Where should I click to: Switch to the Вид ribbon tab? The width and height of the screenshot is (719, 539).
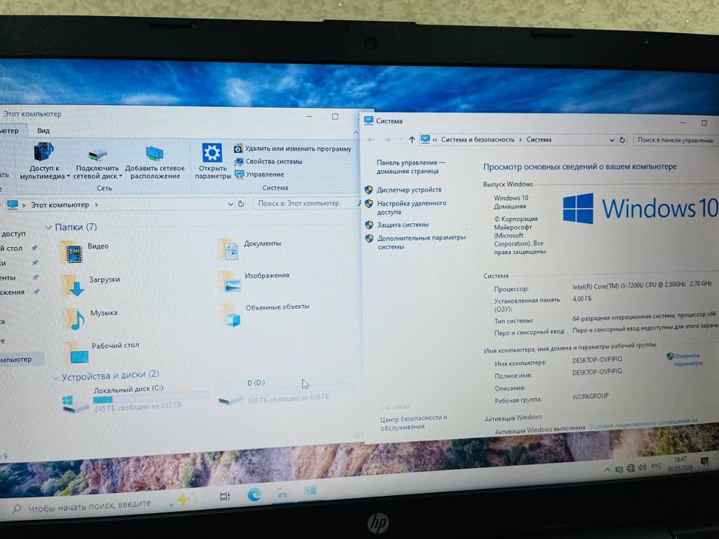pos(44,131)
